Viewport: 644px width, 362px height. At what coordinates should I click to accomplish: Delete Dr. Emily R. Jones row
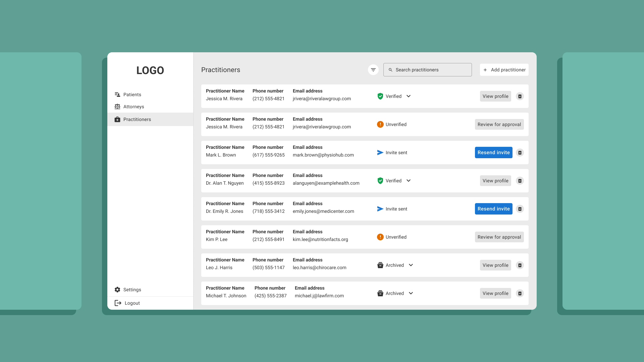pyautogui.click(x=520, y=209)
